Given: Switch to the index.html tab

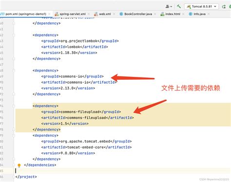Looking at the screenshot, I should point(173,14).
